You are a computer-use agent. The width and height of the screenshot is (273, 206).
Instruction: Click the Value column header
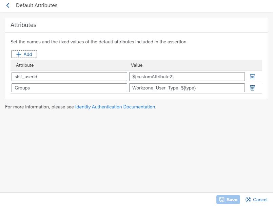[137, 65]
